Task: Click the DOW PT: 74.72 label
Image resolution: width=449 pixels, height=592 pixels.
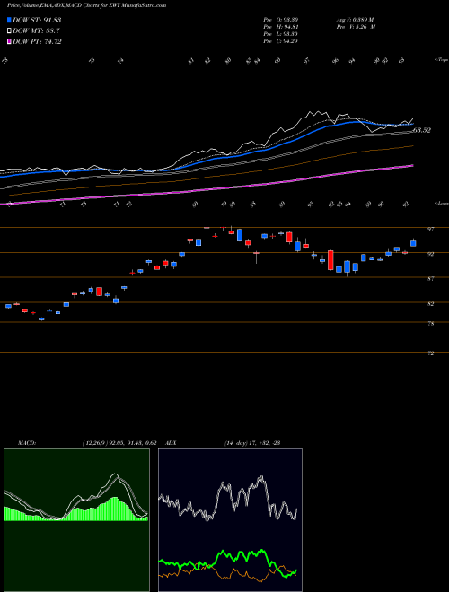Action: (x=37, y=41)
